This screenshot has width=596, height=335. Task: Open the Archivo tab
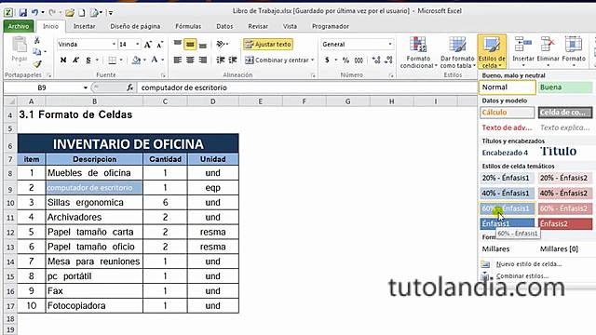coord(19,26)
